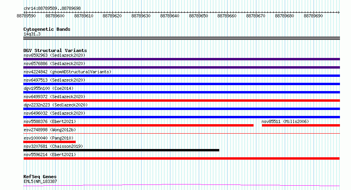Image resolution: width=351 pixels, height=190 pixels.
Task: Open variant label nsv85511 (Mills2006)
Action: click(x=285, y=121)
